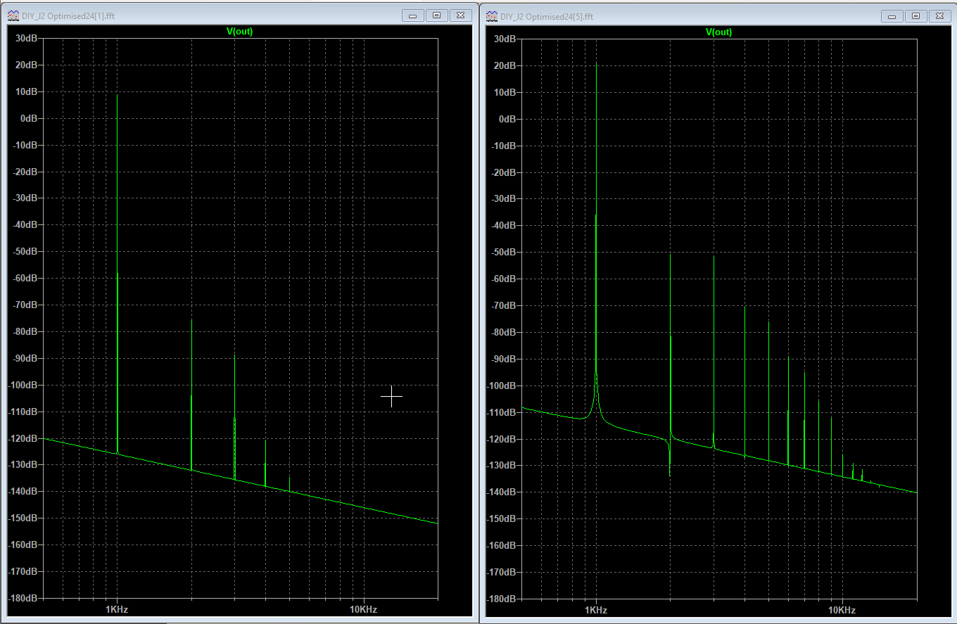Click the -40dB axis label in the [1].fft plot

click(25, 224)
